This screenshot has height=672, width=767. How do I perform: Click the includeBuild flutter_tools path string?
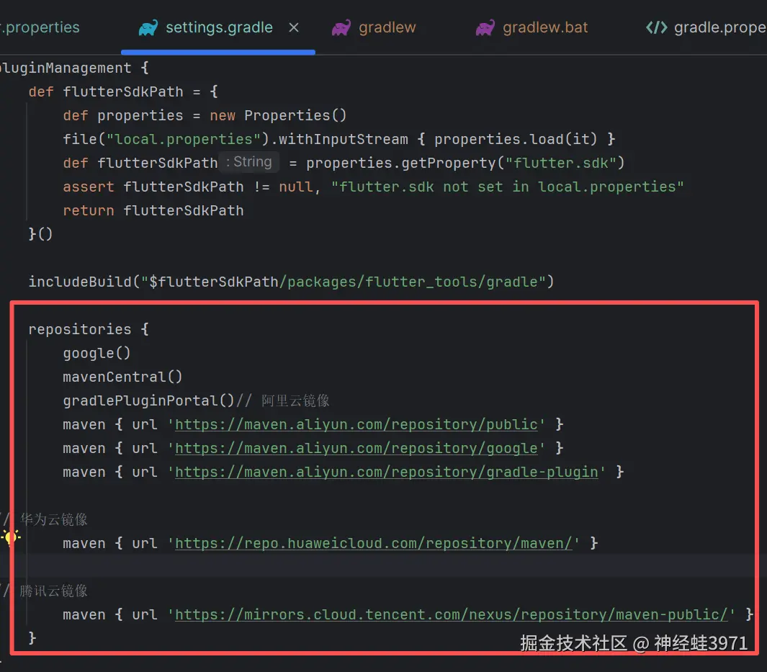[x=346, y=282]
